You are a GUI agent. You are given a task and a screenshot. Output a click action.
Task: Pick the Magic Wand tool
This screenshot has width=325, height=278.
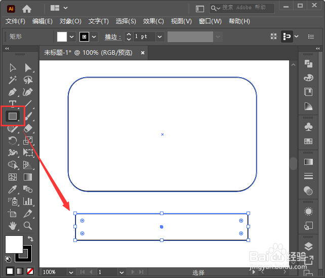(x=13, y=80)
